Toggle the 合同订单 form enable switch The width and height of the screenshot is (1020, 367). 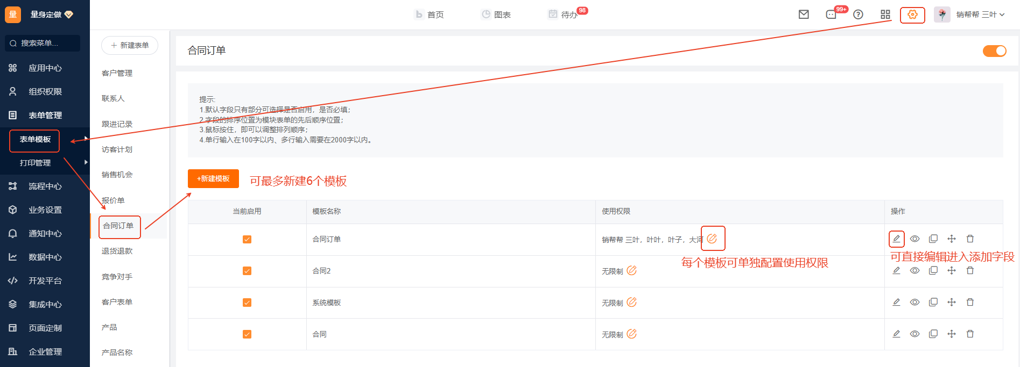(995, 51)
